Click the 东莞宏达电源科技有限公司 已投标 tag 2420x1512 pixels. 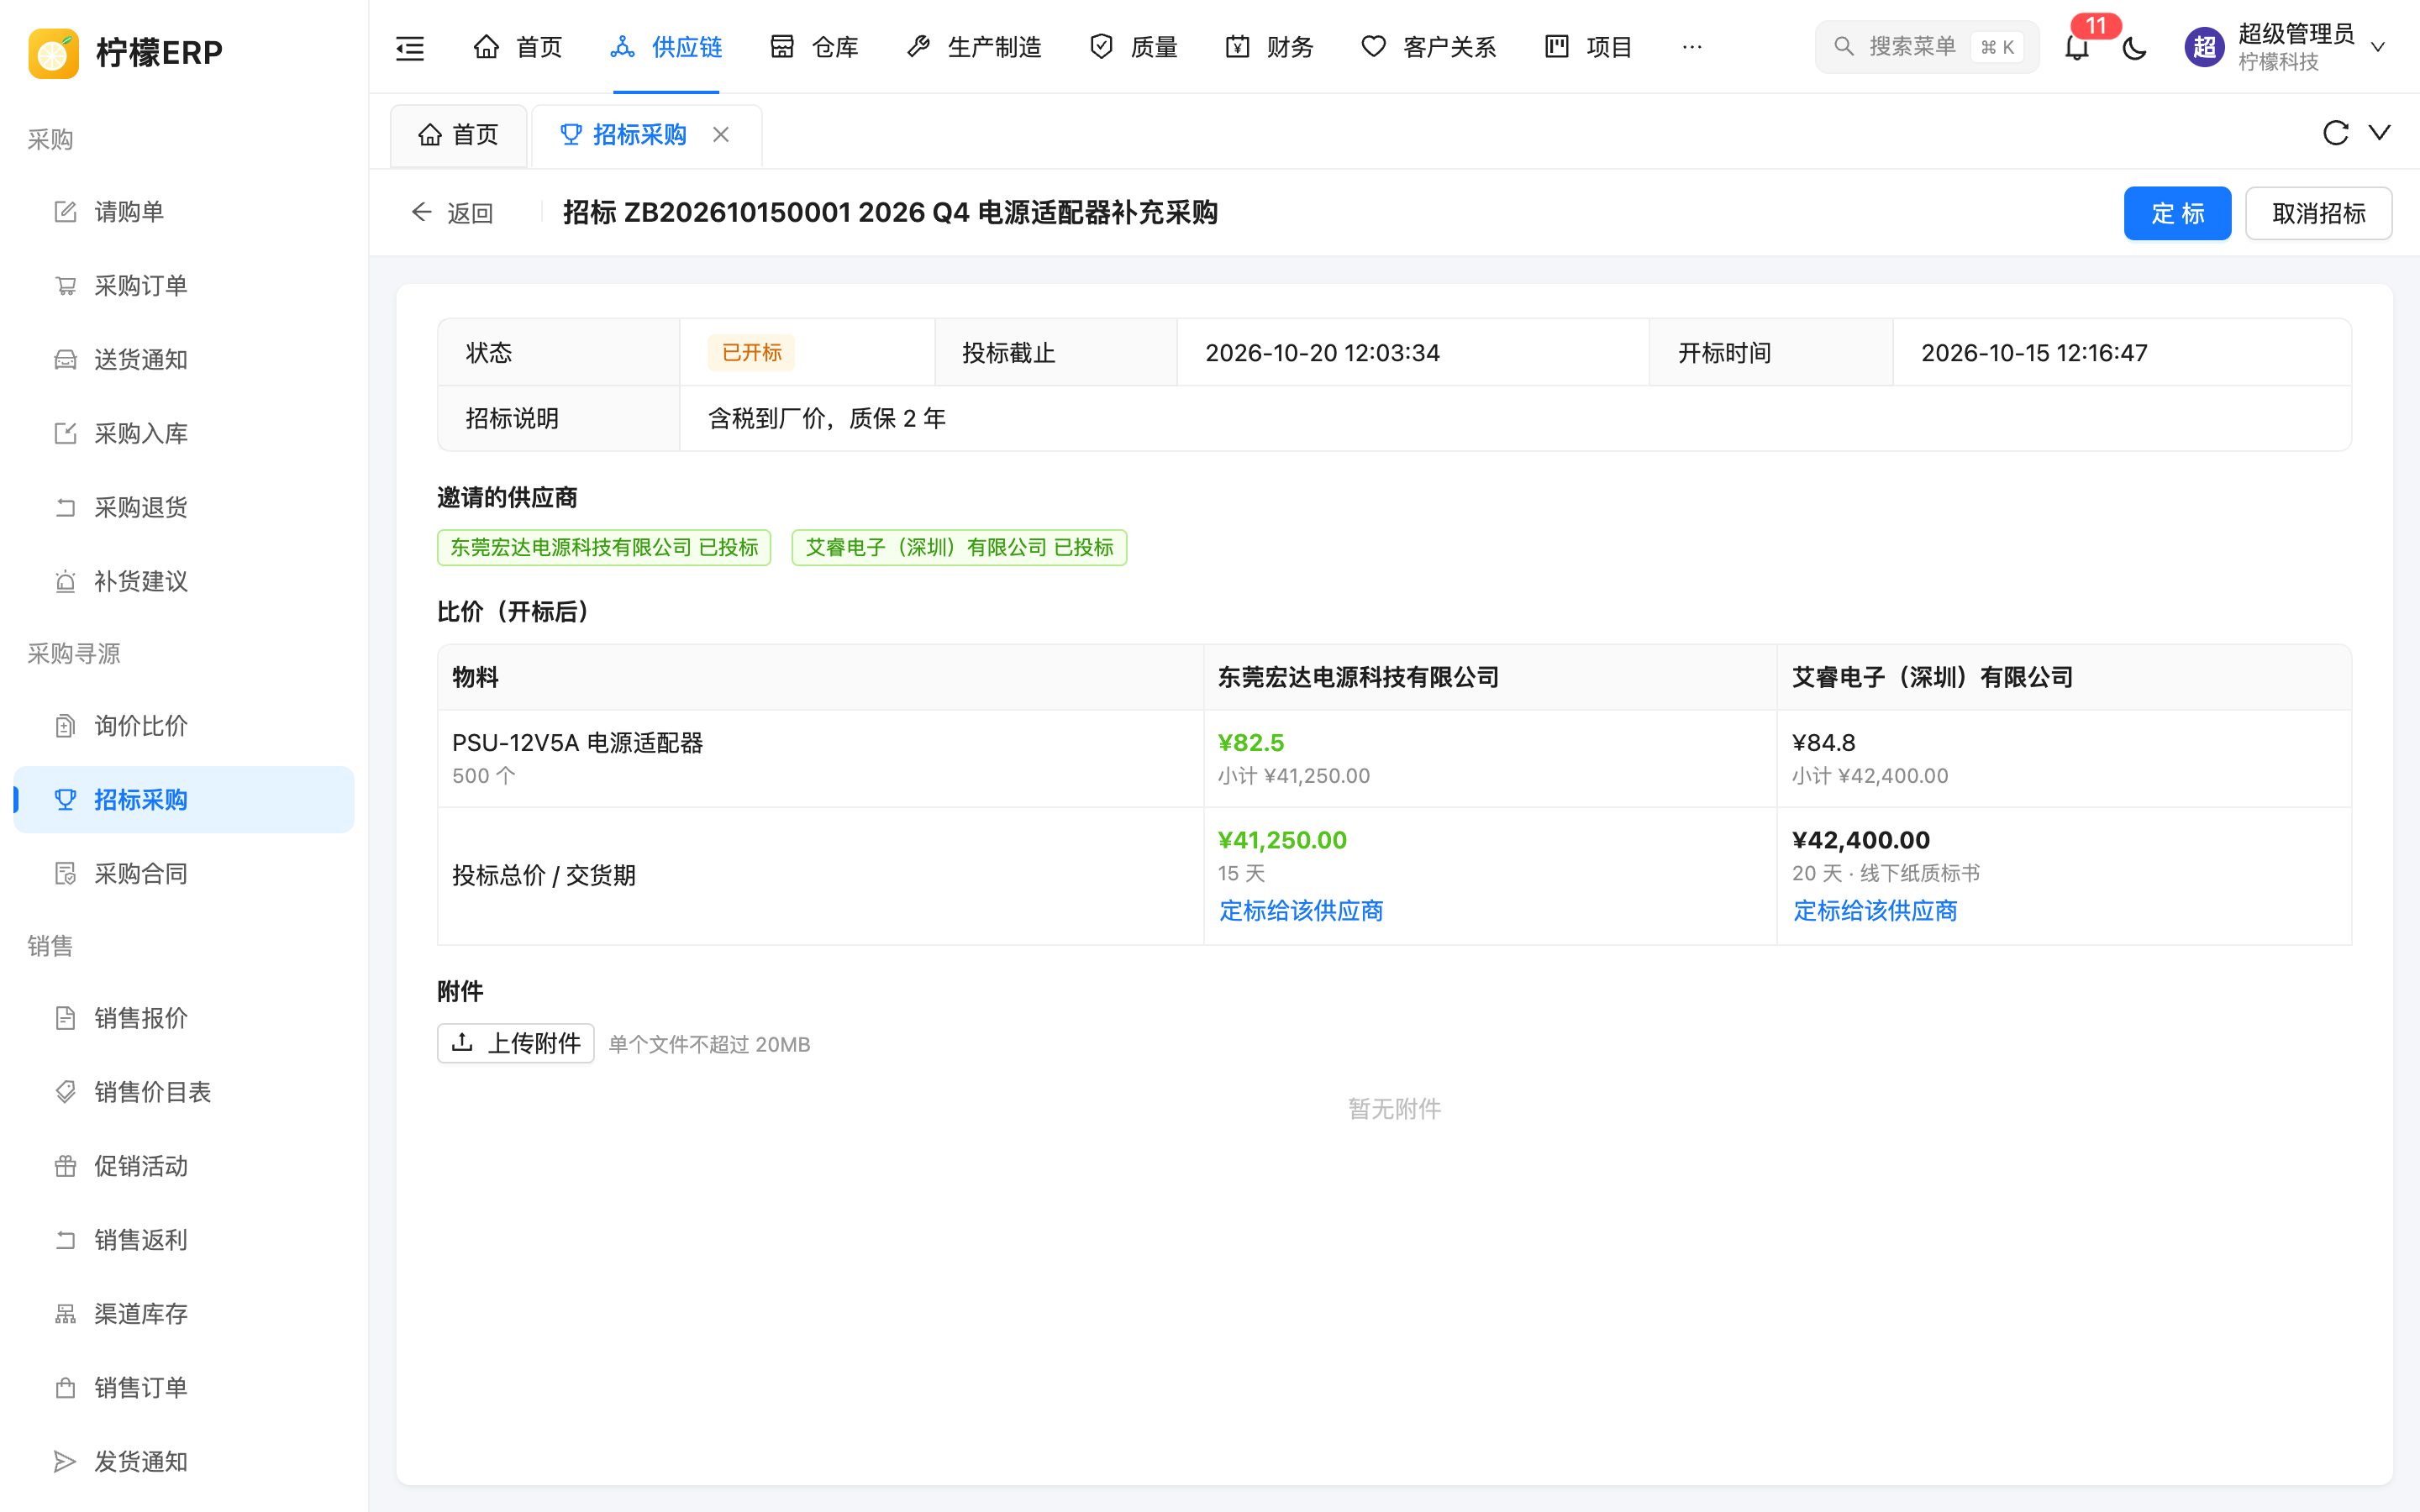[x=604, y=547]
